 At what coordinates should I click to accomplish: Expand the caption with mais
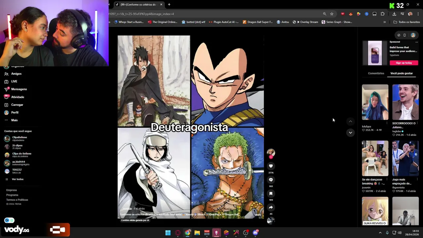pos(258,215)
